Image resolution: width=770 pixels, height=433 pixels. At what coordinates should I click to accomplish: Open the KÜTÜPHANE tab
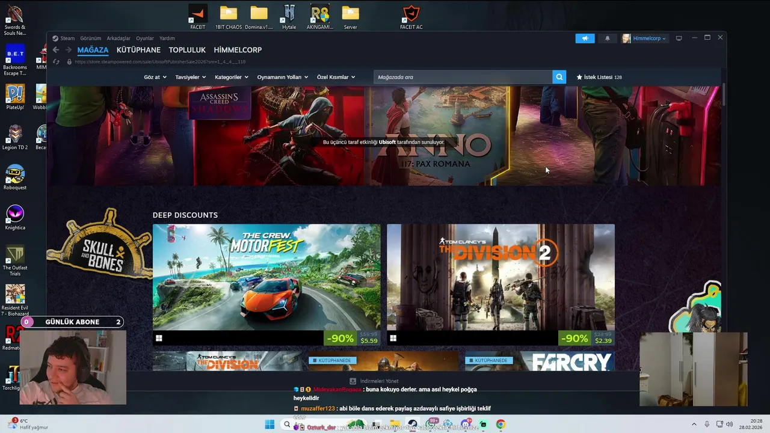tap(138, 50)
